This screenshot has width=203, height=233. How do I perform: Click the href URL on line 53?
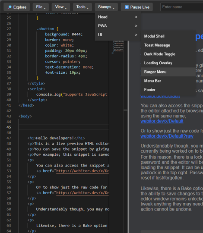tap(82, 171)
